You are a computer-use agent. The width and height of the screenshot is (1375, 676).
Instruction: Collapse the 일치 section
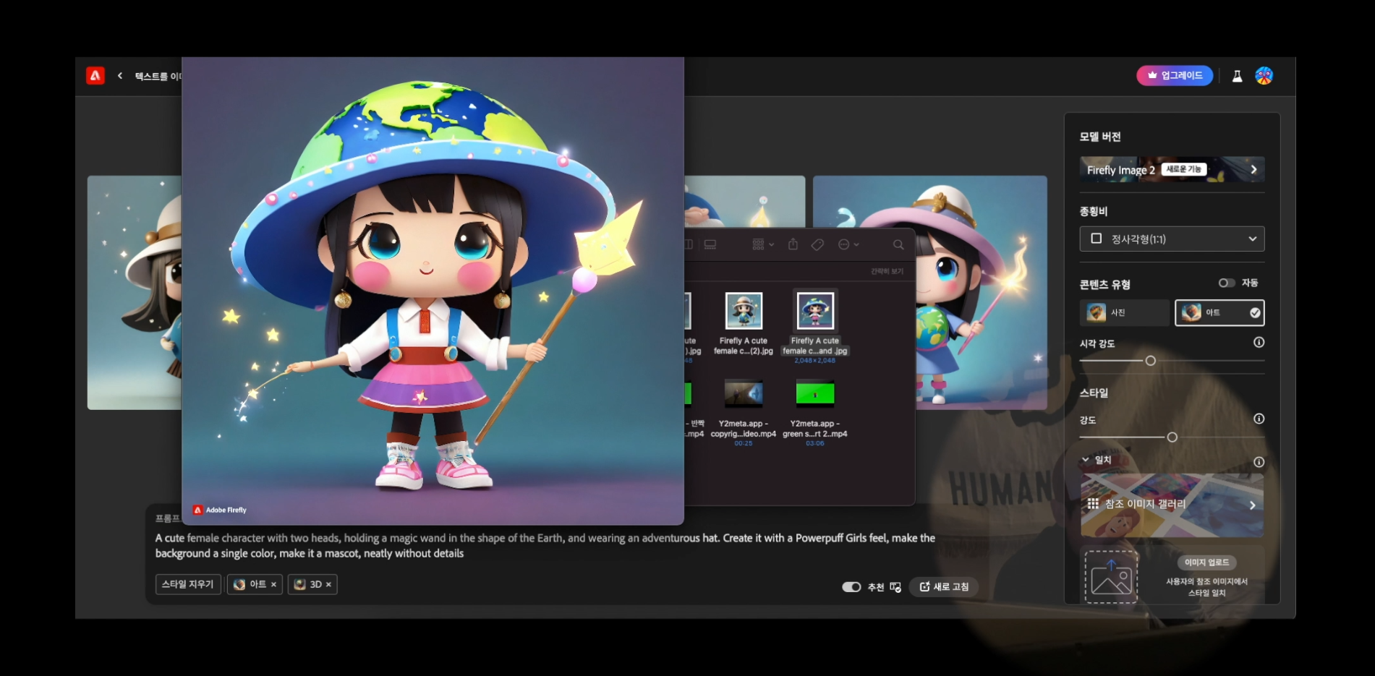[1086, 460]
